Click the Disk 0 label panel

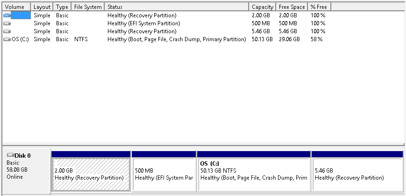26,171
